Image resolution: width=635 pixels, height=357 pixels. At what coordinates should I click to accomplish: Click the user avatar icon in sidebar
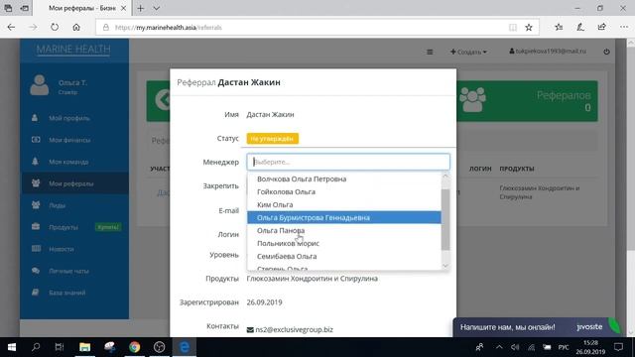click(x=40, y=85)
